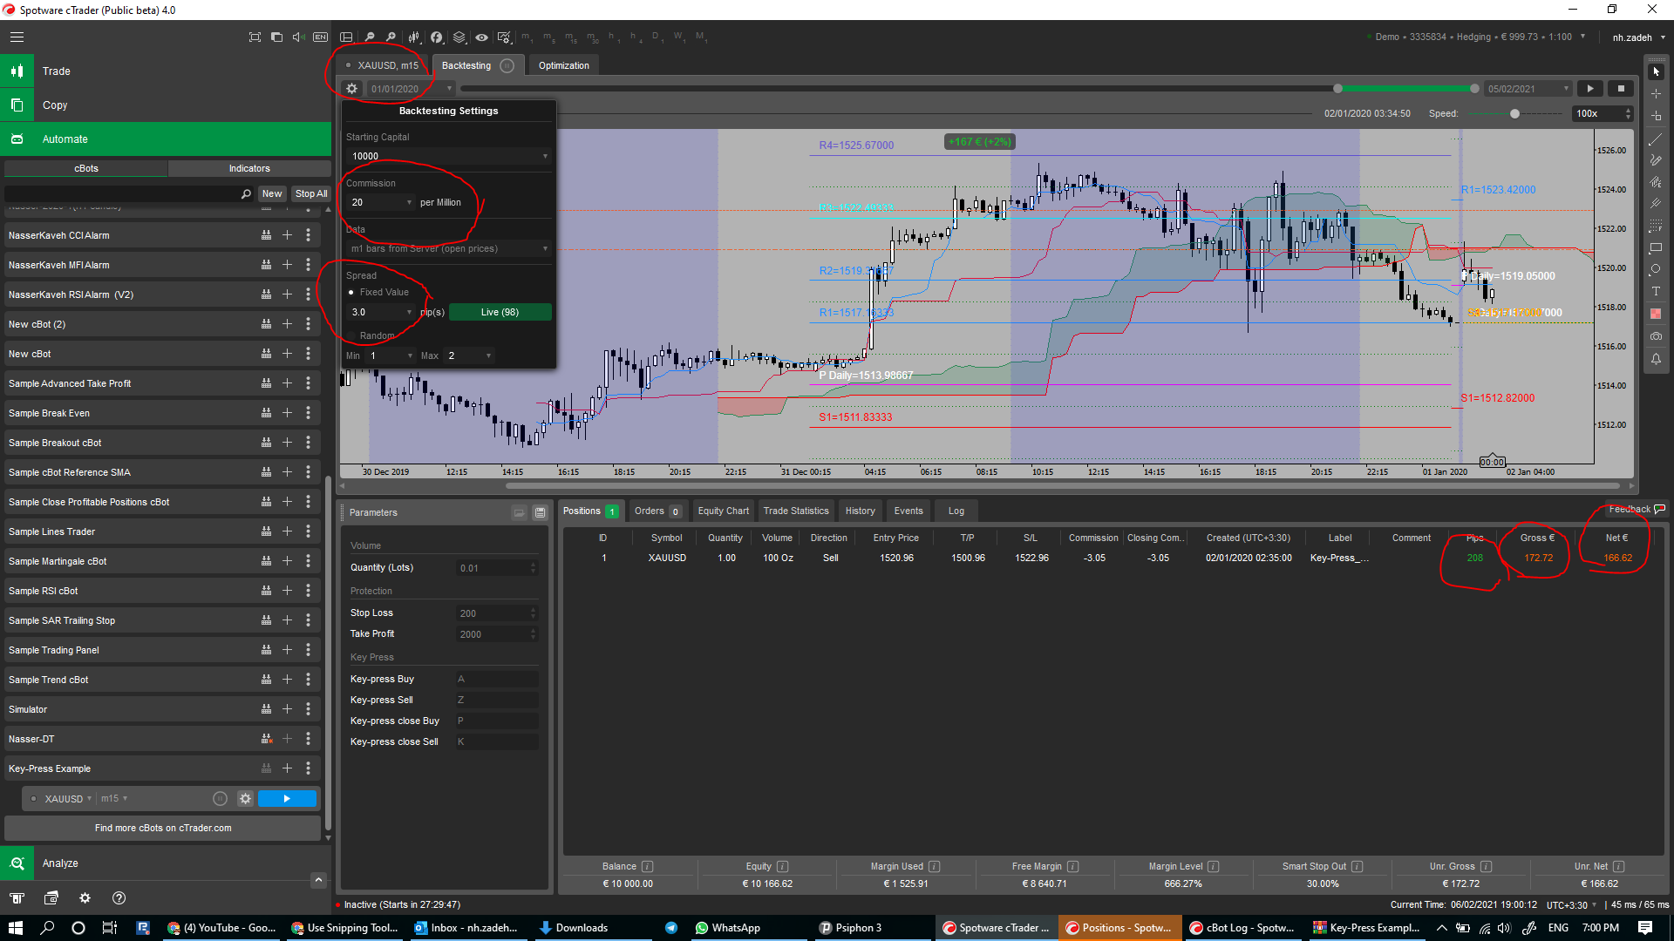This screenshot has height=941, width=1674.
Task: Open the History tab
Action: click(x=860, y=511)
